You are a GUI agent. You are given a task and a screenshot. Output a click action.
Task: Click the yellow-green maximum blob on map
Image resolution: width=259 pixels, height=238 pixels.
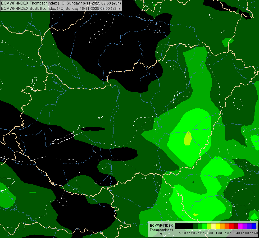188,138
